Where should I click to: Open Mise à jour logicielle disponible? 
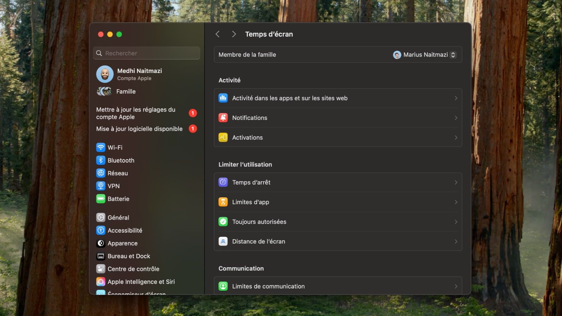pos(146,129)
